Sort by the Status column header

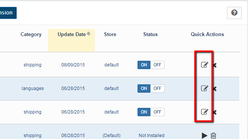[150, 34]
